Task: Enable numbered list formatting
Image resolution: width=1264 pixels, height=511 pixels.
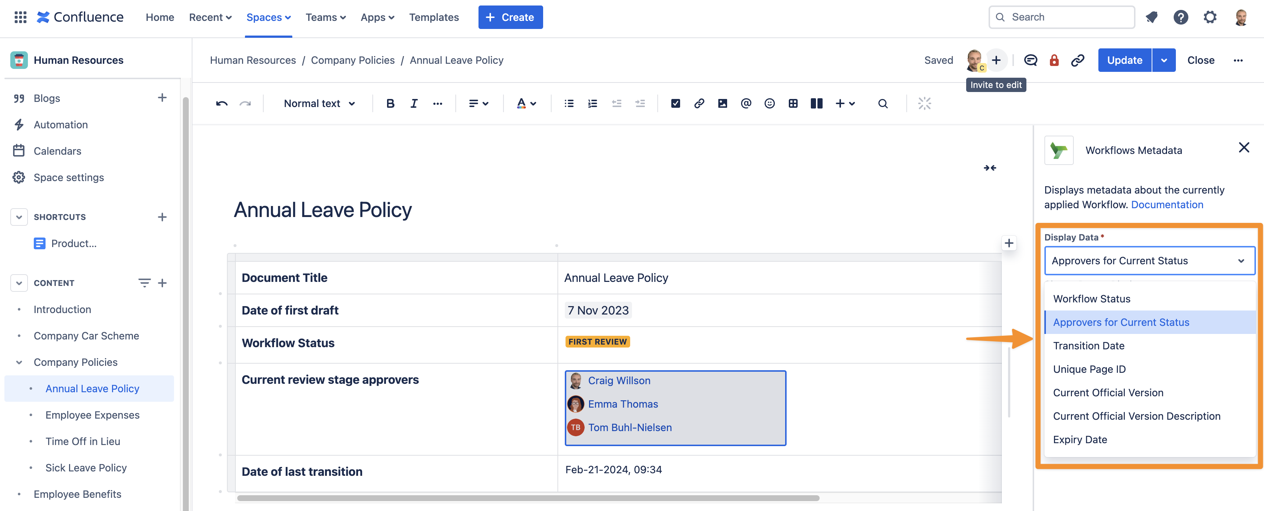Action: click(x=592, y=103)
